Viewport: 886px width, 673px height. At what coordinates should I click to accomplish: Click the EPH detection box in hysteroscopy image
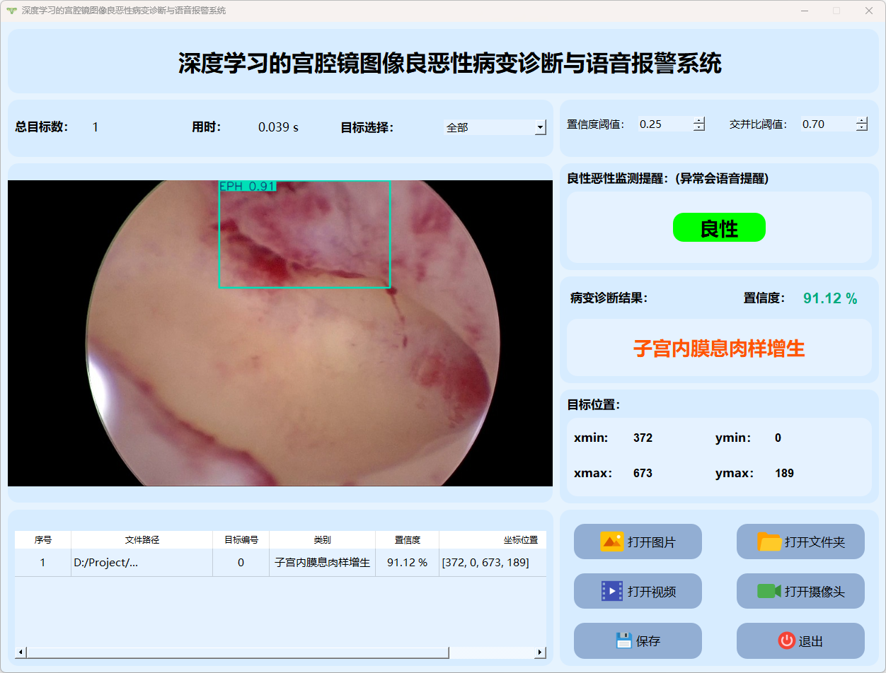pyautogui.click(x=304, y=235)
